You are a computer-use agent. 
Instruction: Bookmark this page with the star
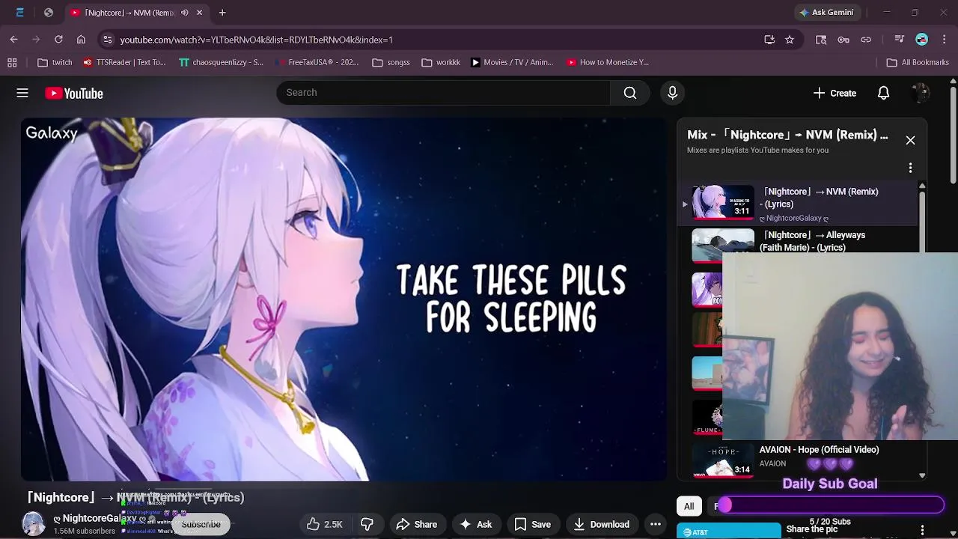789,40
